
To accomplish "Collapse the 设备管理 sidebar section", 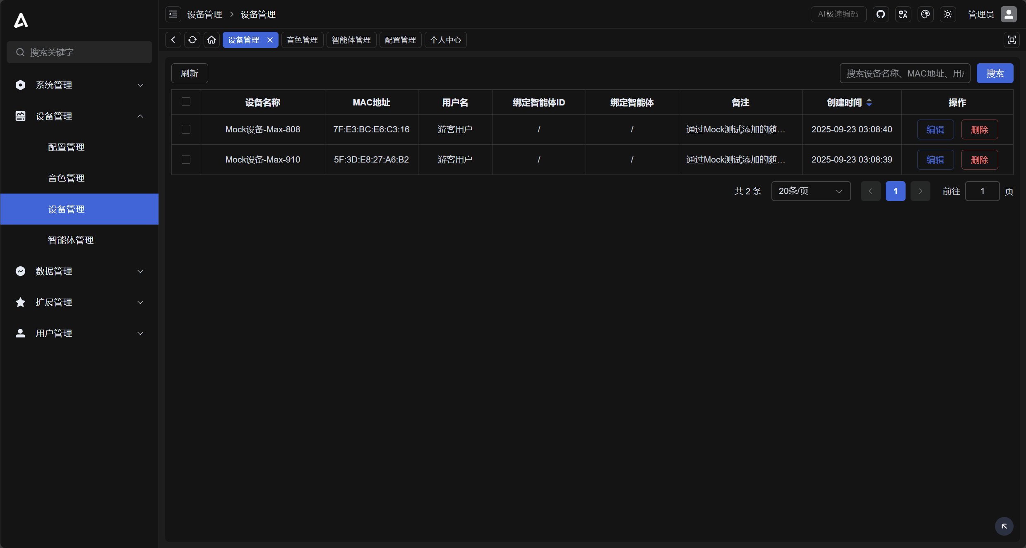I will (x=54, y=116).
